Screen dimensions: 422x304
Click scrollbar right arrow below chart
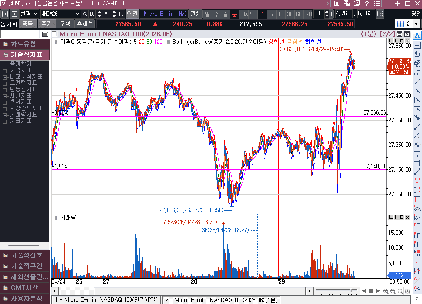[309, 291]
